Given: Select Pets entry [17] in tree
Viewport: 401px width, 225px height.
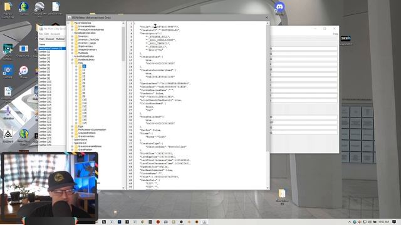Looking at the screenshot, I should point(84,123).
